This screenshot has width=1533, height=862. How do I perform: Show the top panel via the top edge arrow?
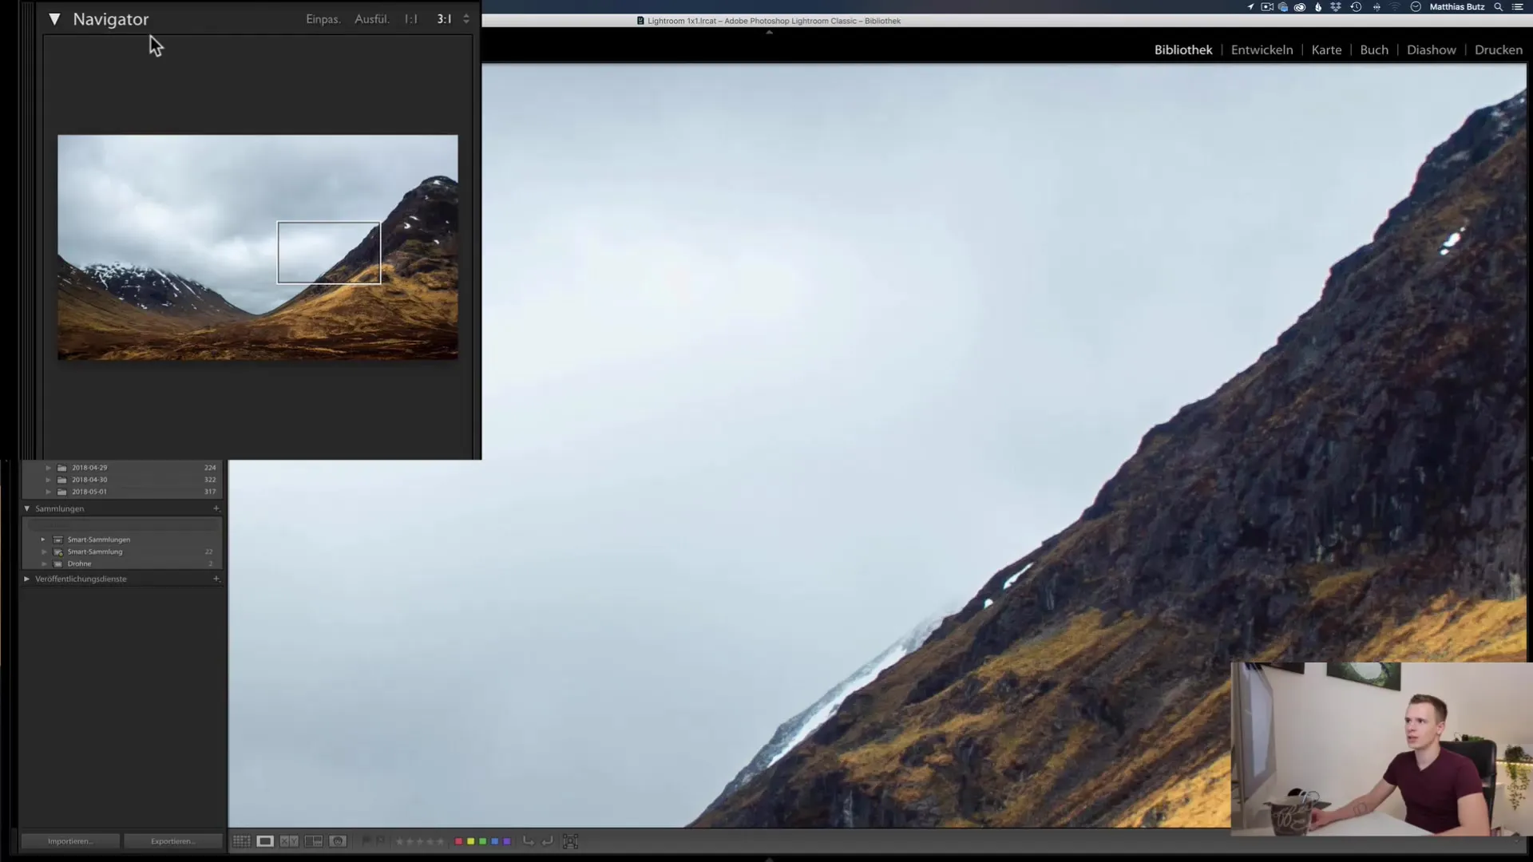click(x=769, y=33)
